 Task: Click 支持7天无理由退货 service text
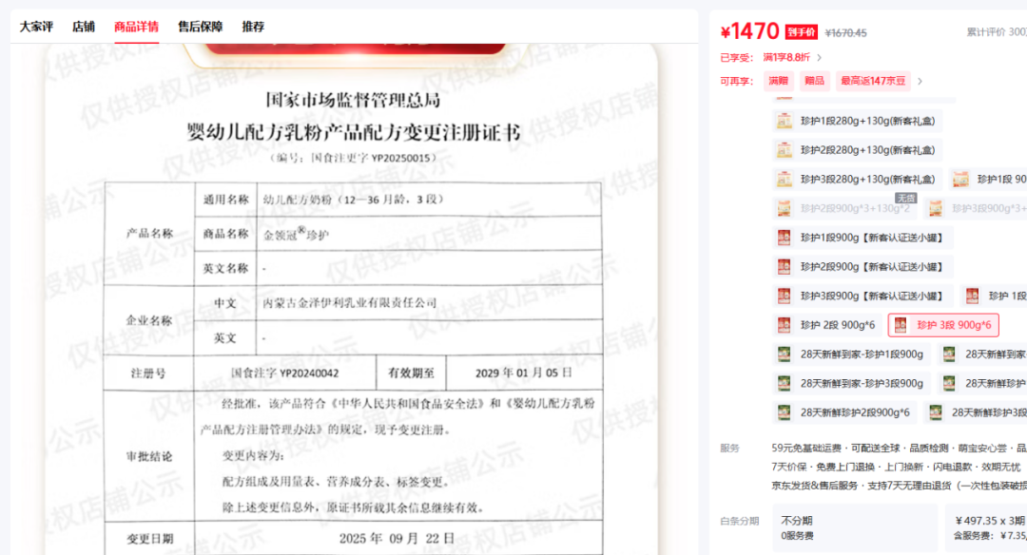pos(910,485)
